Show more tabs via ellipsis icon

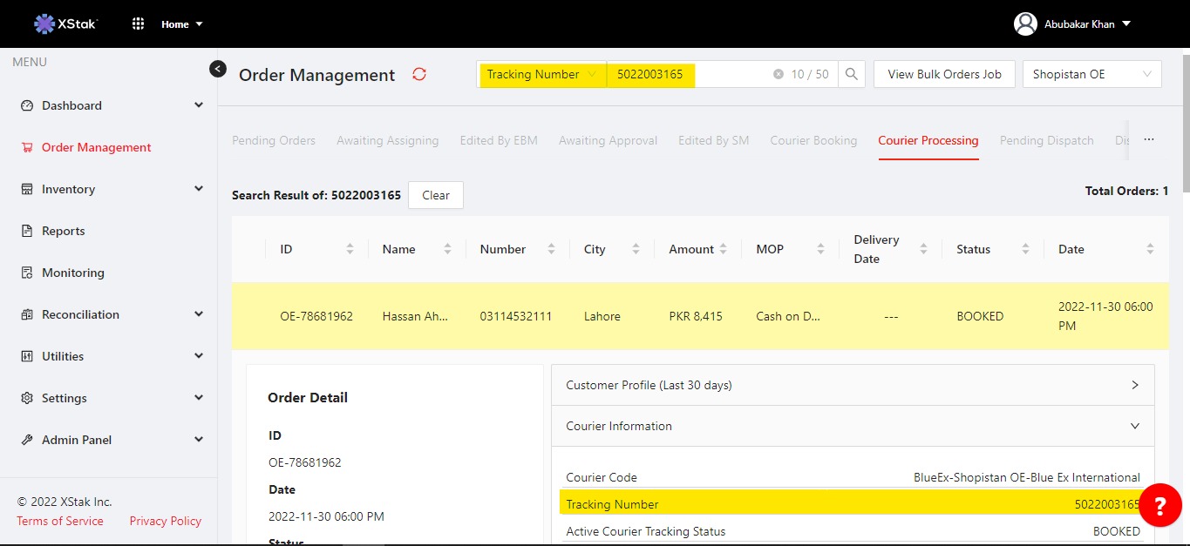(x=1148, y=140)
